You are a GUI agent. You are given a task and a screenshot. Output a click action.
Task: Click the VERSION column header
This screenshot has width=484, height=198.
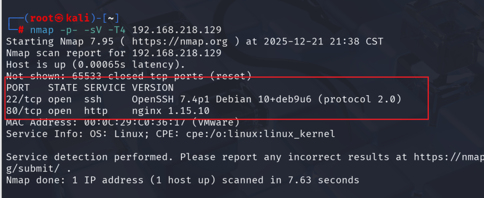153,88
